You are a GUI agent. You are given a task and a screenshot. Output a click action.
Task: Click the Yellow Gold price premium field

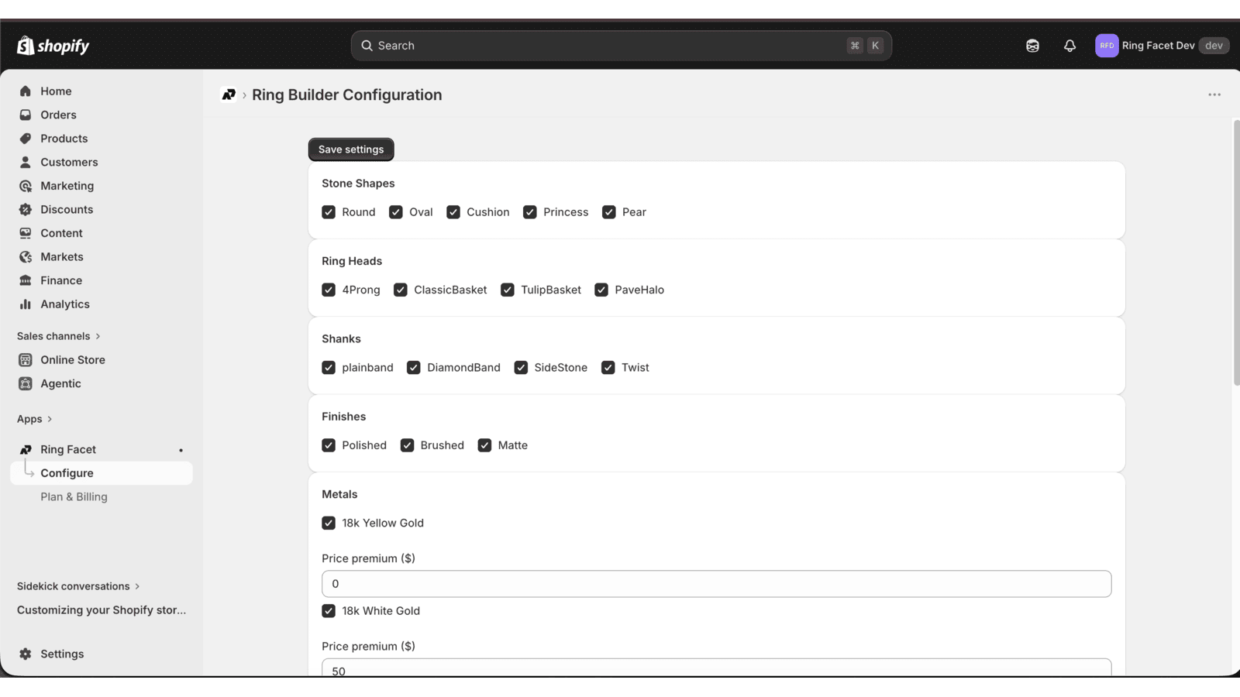[x=717, y=584]
